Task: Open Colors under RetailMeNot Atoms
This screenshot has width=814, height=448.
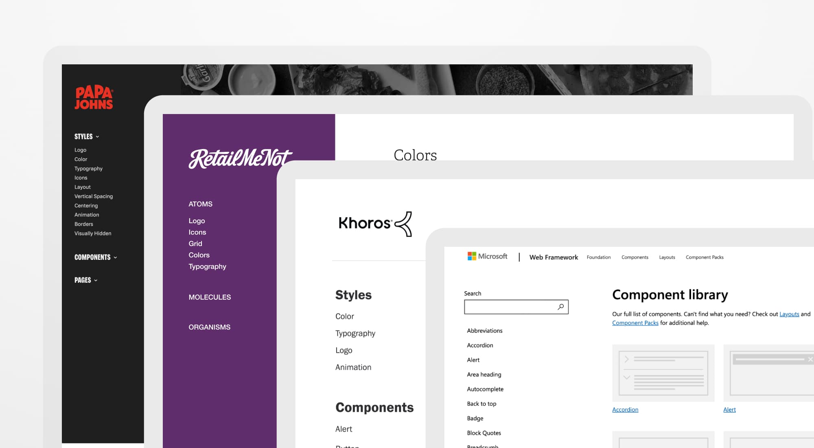Action: [x=199, y=255]
